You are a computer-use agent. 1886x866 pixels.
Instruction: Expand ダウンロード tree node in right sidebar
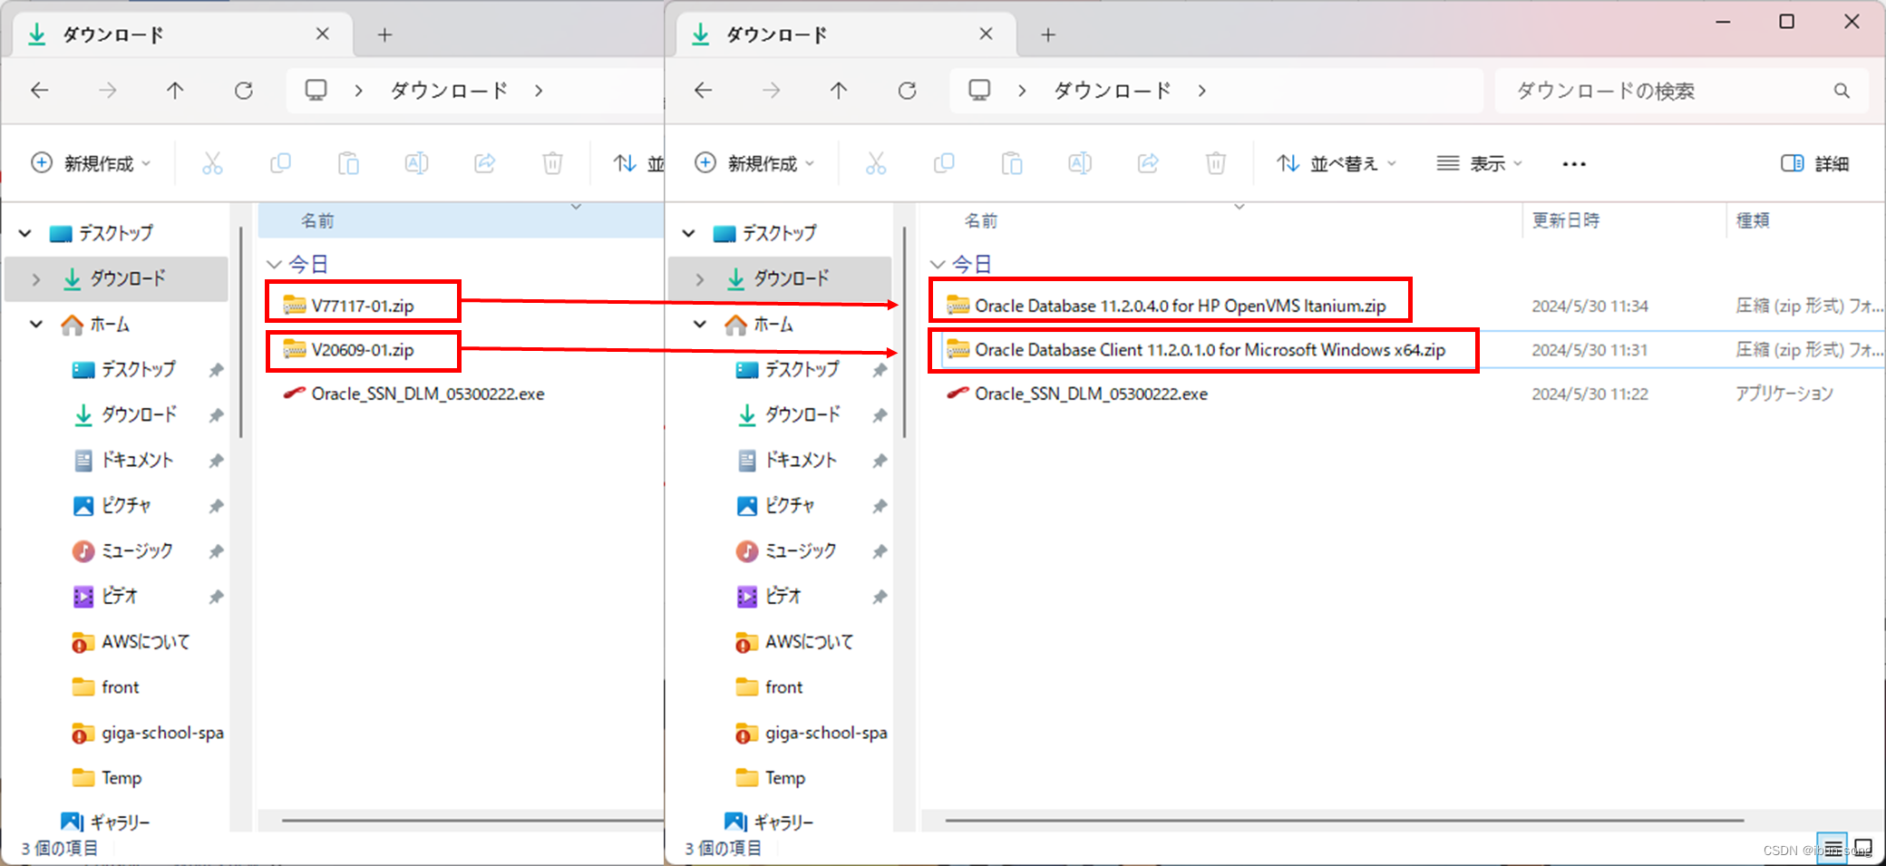point(699,278)
